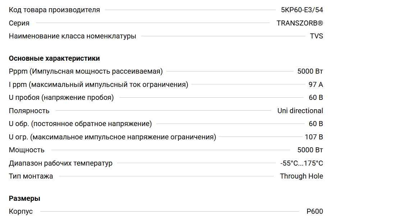Click the "Код товара производителя" label
This screenshot has width=398, height=222.
click(54, 10)
